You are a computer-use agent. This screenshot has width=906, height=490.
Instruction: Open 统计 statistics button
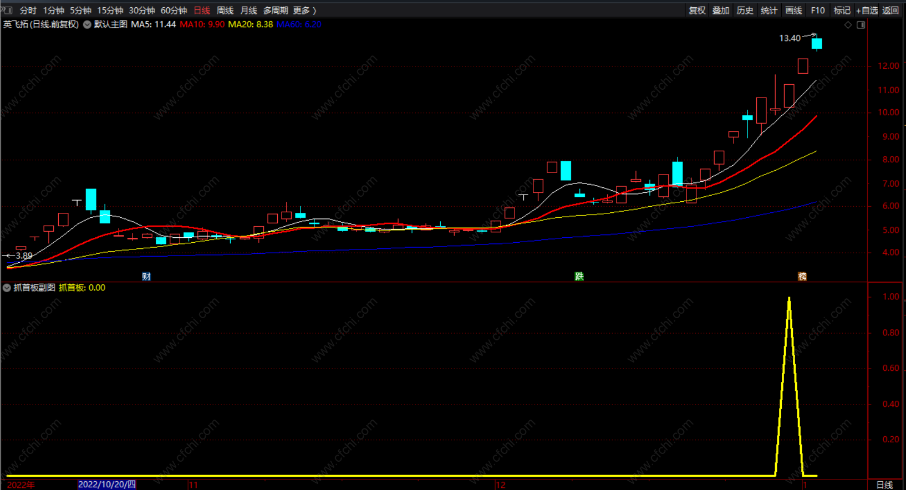point(769,11)
